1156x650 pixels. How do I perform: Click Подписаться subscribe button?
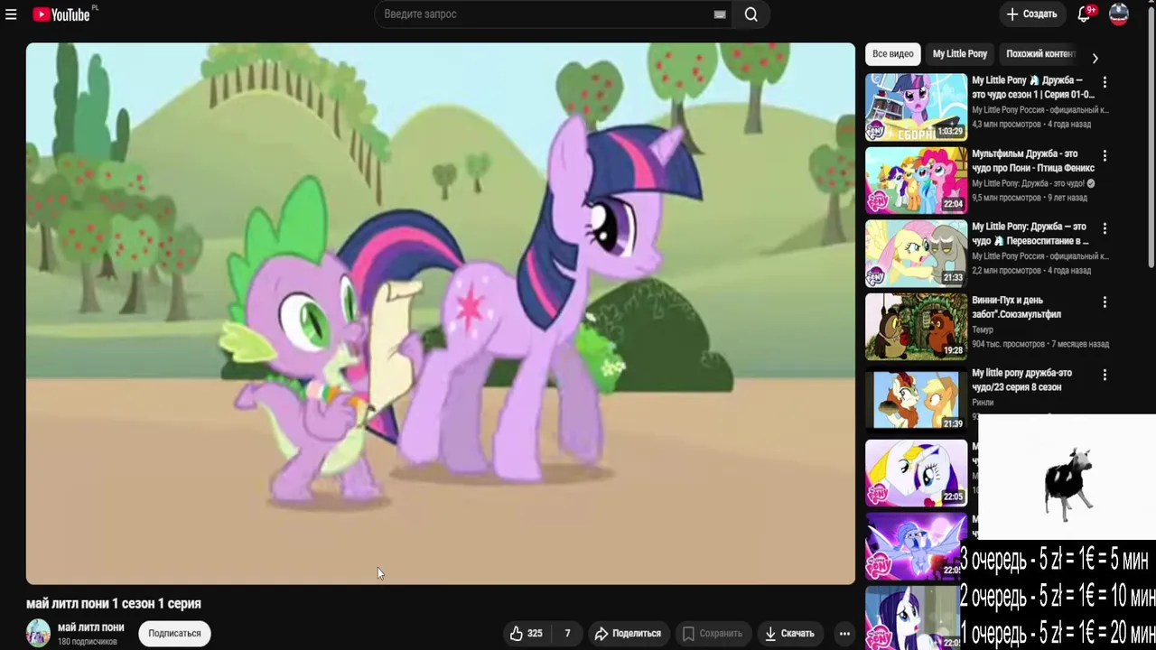174,634
